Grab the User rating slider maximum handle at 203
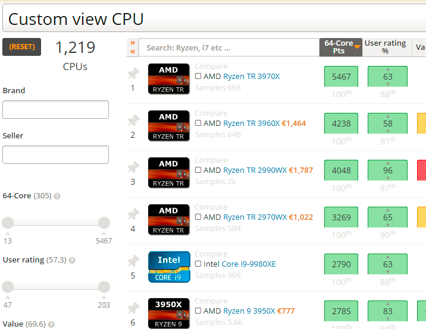426x329 pixels. click(x=104, y=287)
